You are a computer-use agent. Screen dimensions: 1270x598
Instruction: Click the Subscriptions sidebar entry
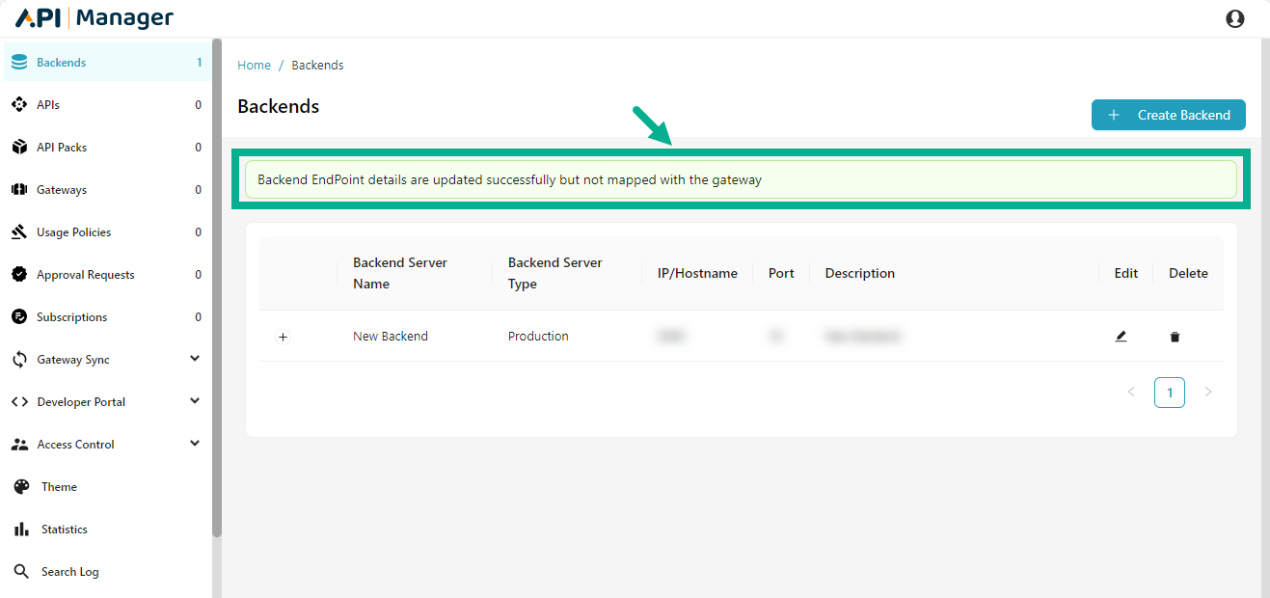tap(73, 316)
